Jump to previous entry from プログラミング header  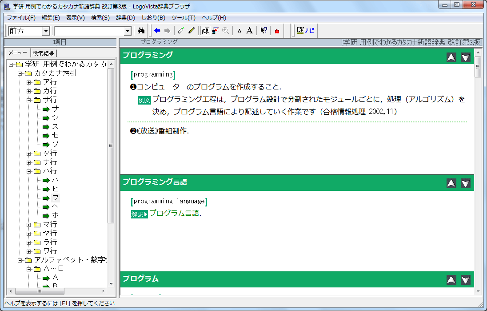pos(451,57)
